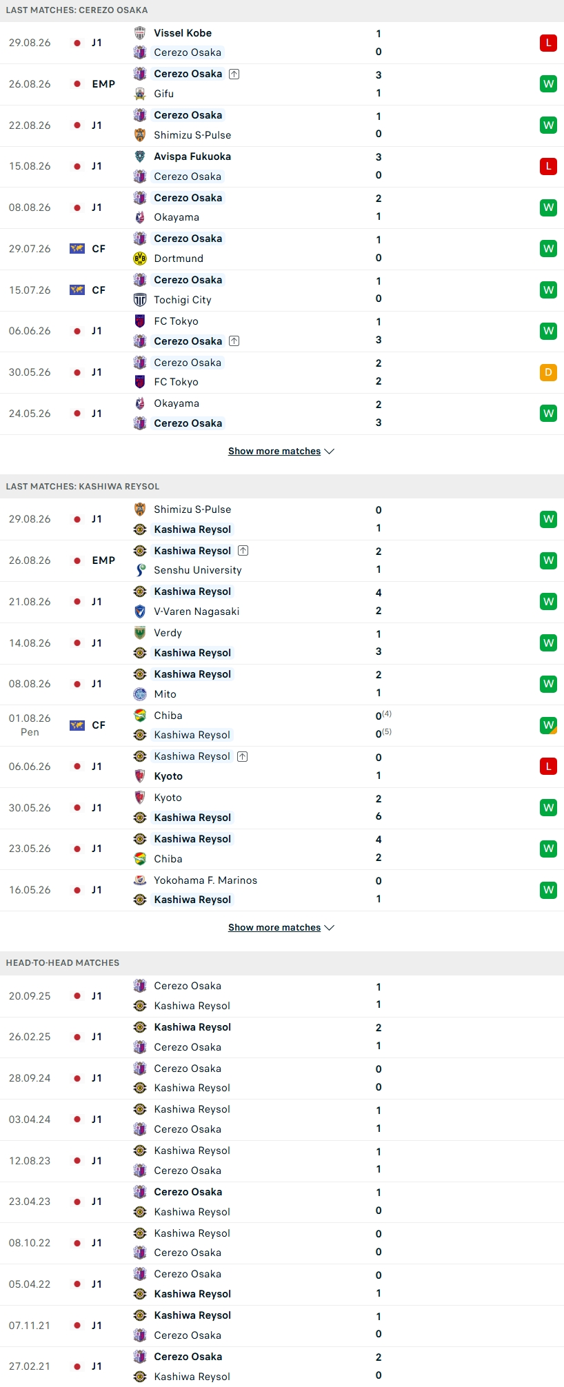Click the green W badge for Chiba penalty win
The image size is (564, 1387).
[548, 725]
